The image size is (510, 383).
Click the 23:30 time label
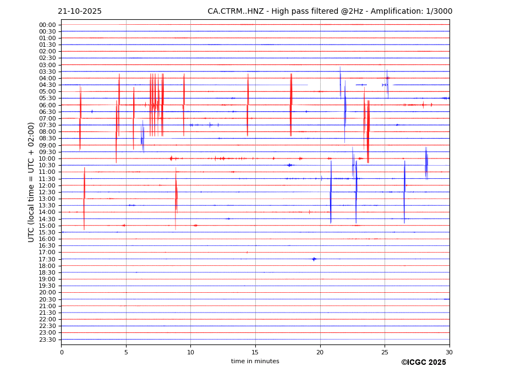coord(47,340)
